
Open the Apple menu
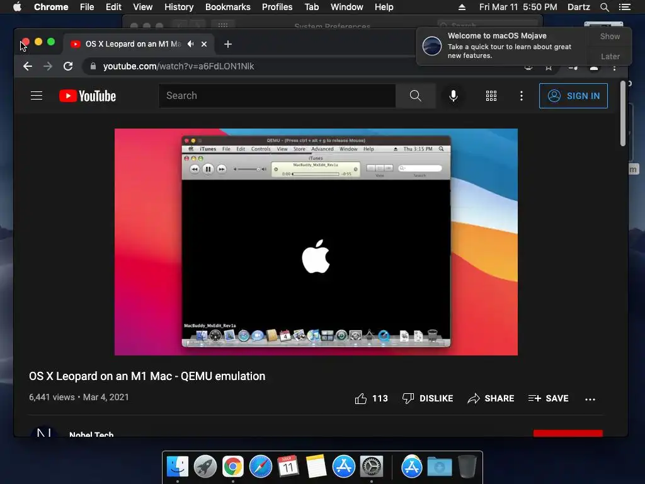(17, 7)
